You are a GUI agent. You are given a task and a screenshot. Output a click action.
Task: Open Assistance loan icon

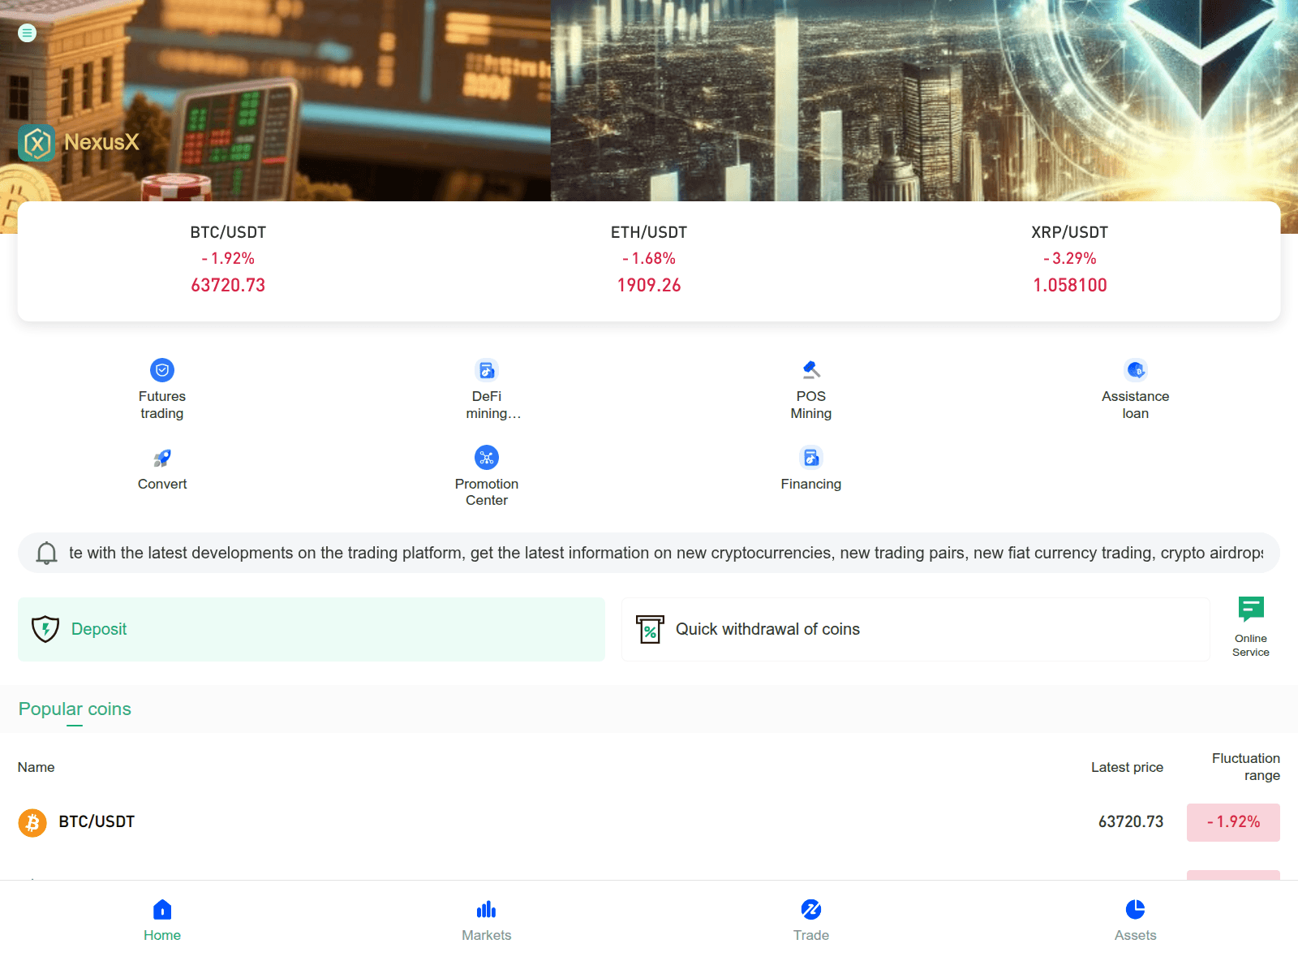(x=1136, y=370)
